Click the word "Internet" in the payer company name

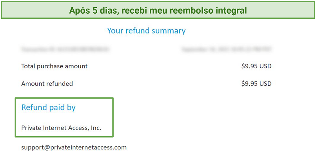[55, 128]
